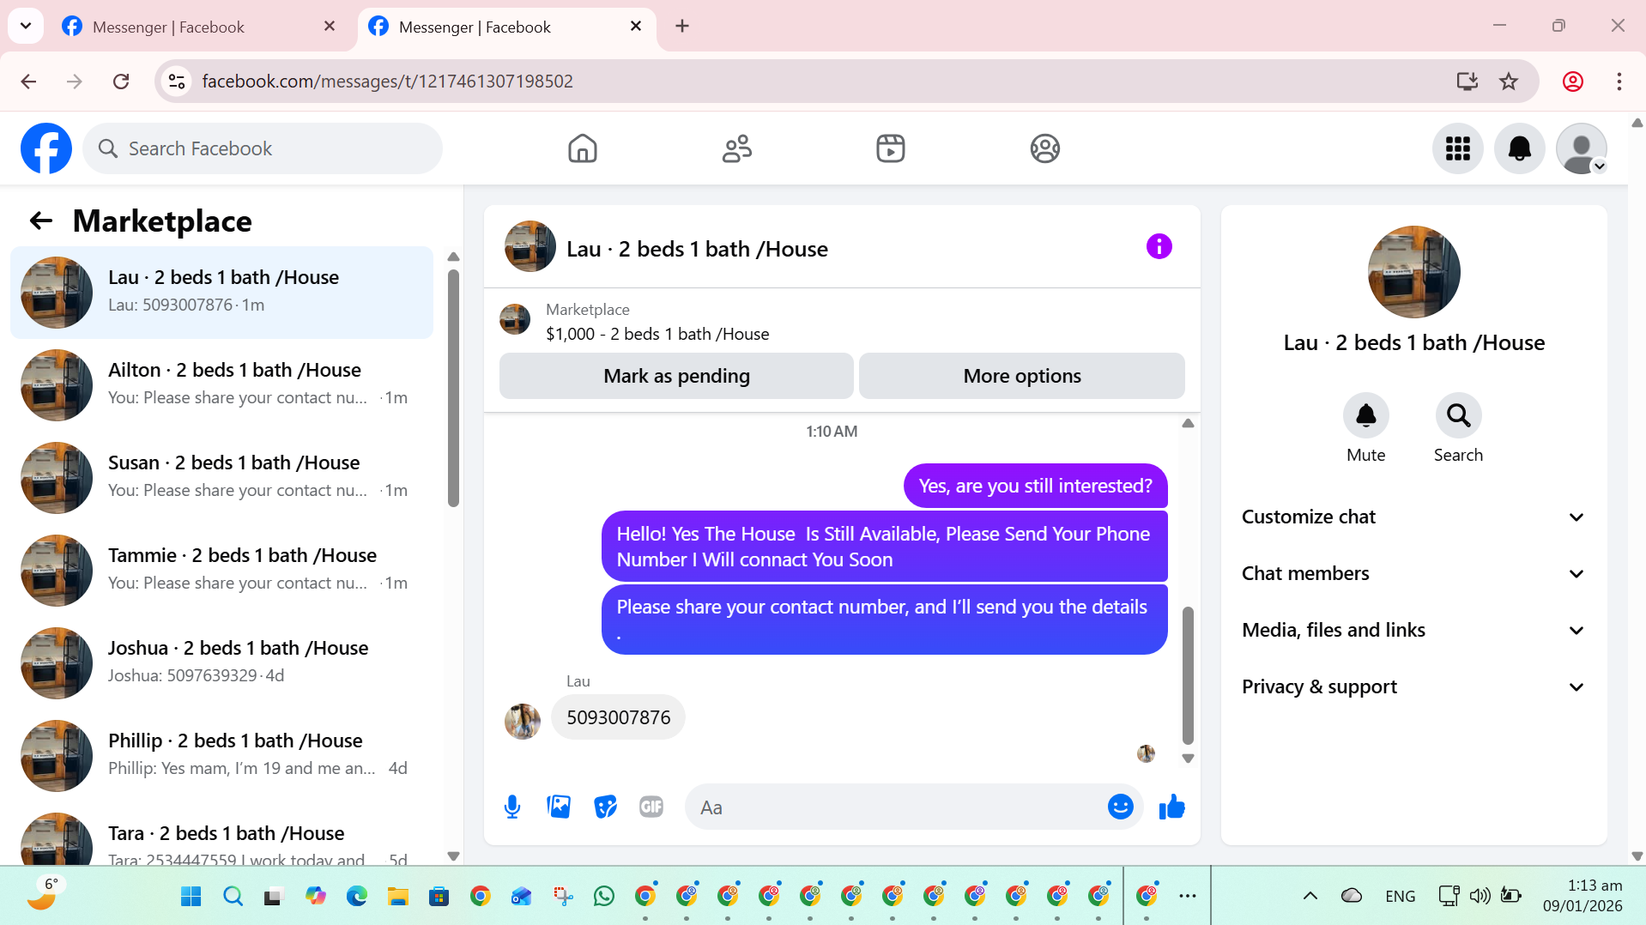This screenshot has height=925, width=1646.
Task: Open Phillip's house conversation
Action: [x=221, y=756]
